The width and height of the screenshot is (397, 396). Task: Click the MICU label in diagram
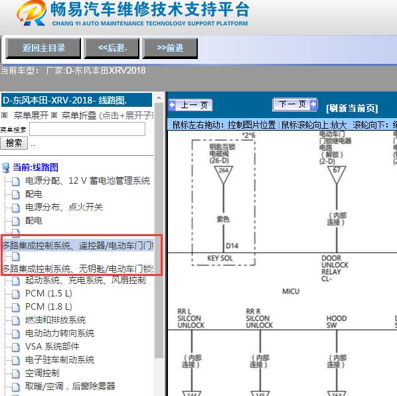click(x=291, y=291)
